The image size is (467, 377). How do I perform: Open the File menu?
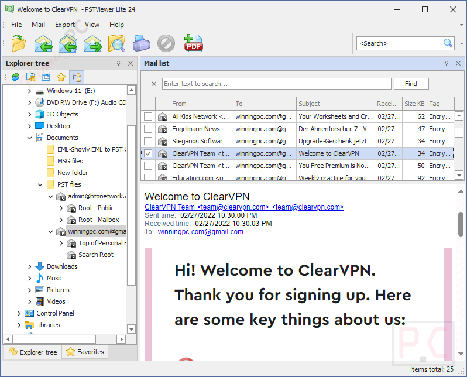coord(16,25)
